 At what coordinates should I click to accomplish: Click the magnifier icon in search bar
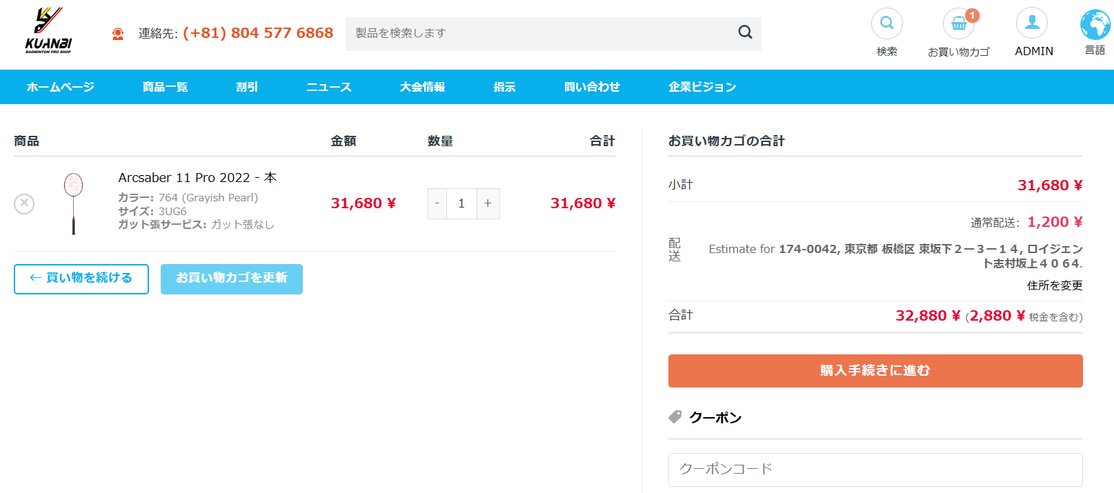point(745,32)
